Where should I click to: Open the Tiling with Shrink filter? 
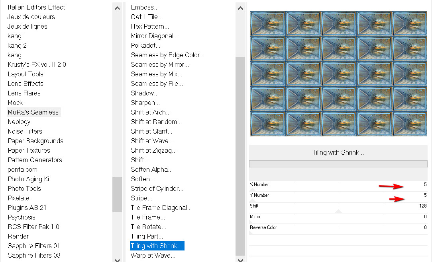(157, 246)
